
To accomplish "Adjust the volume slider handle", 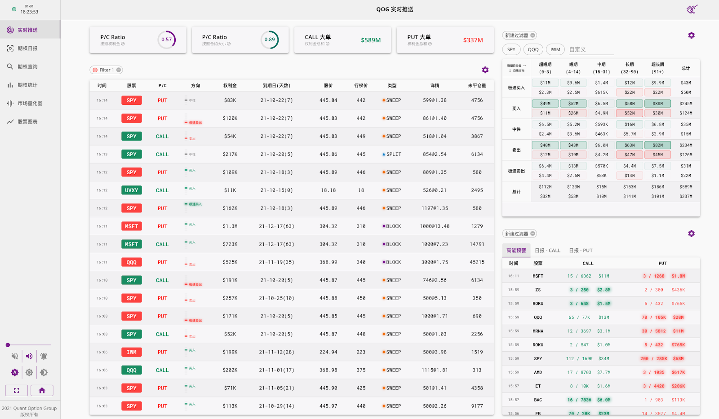I will 8,345.
